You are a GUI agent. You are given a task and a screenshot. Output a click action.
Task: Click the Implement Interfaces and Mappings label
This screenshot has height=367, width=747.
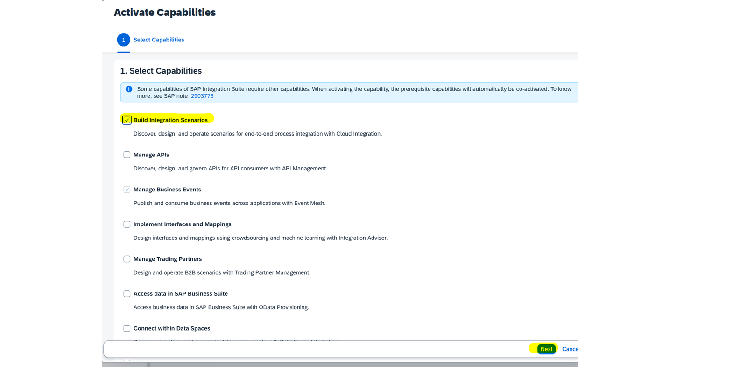pyautogui.click(x=183, y=224)
